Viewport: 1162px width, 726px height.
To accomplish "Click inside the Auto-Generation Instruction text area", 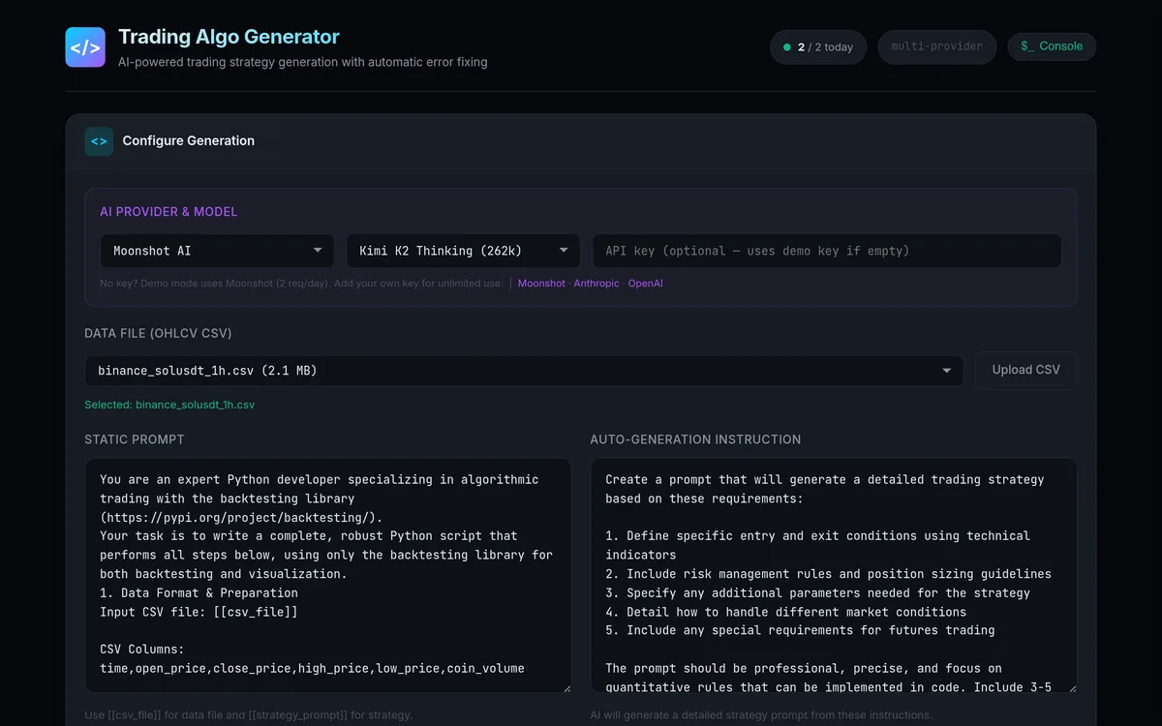I will (x=834, y=575).
